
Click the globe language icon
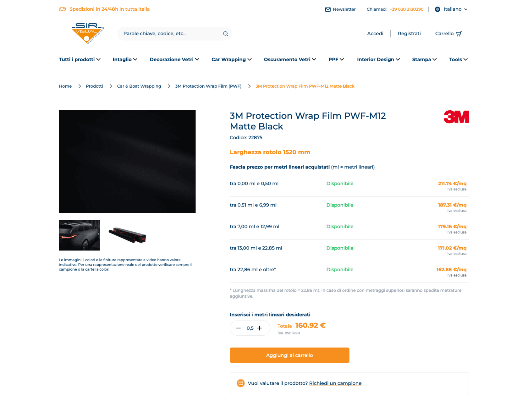[437, 9]
